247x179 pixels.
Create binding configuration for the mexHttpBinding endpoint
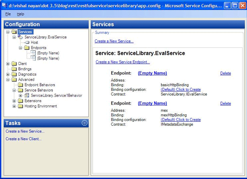pyautogui.click(x=181, y=119)
